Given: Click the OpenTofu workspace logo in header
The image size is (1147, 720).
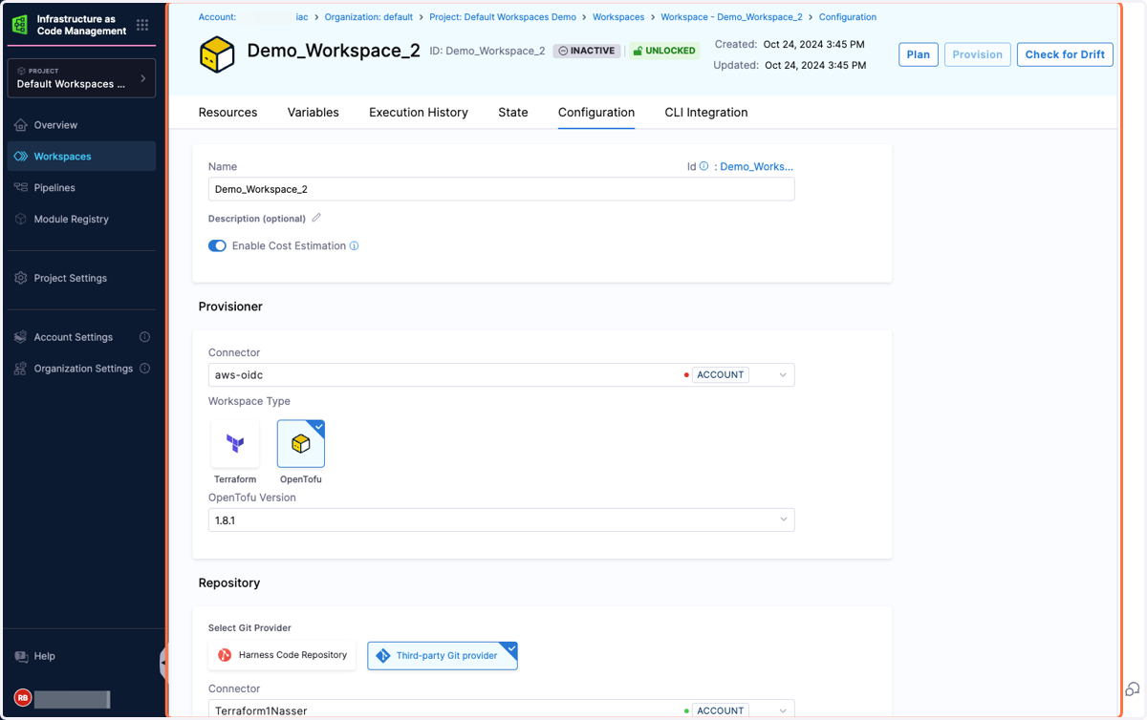Looking at the screenshot, I should 217,53.
